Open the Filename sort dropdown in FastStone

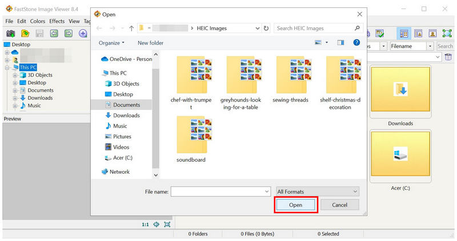[430, 46]
